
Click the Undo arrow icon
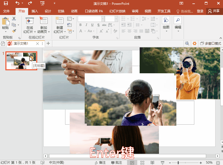point(17,3)
